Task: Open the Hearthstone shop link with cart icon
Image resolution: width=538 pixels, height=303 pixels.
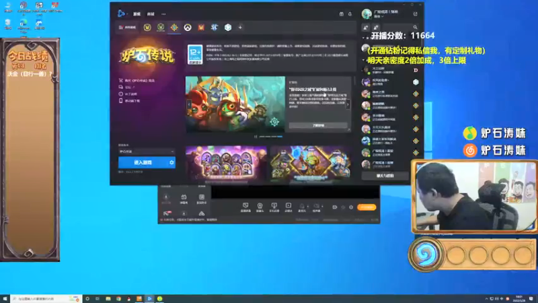Action: click(137, 80)
